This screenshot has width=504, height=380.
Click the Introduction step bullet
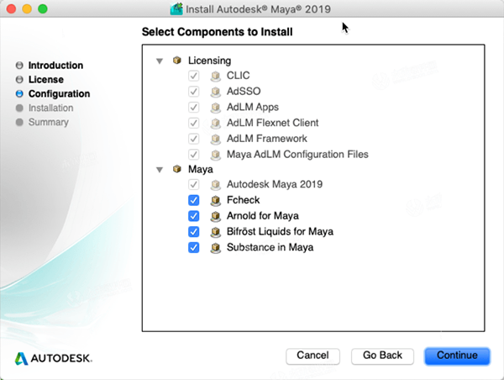click(x=19, y=66)
